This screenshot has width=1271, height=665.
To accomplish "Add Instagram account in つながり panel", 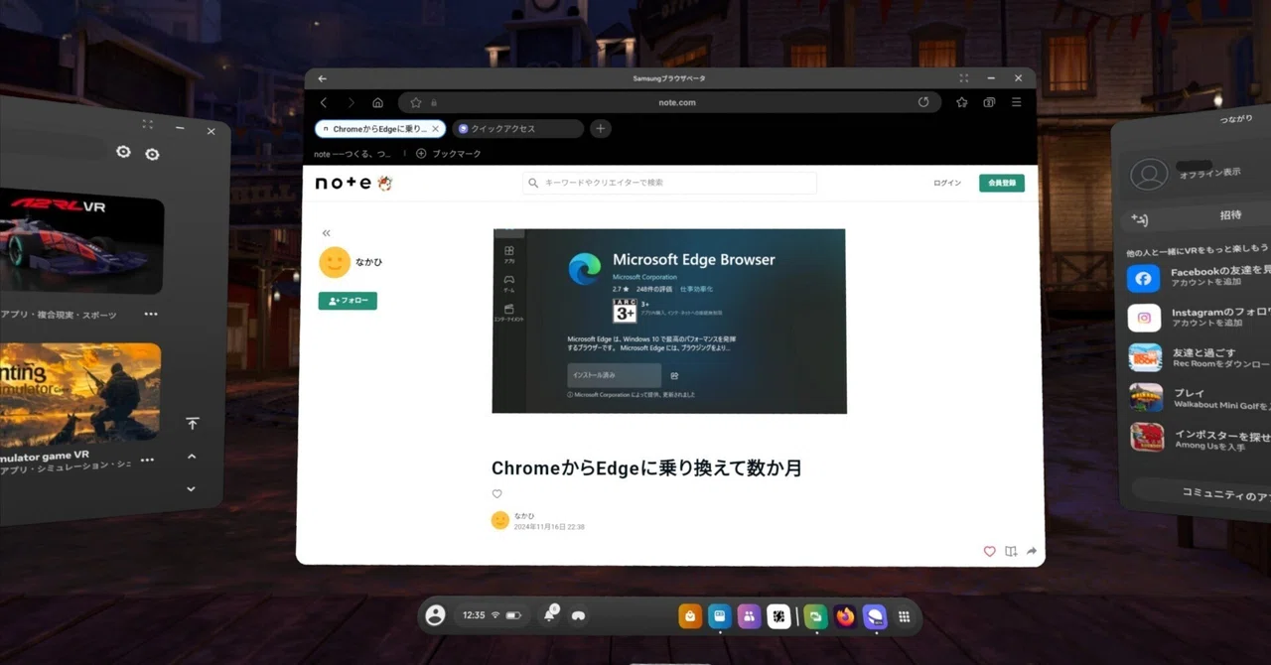I will tap(1199, 318).
